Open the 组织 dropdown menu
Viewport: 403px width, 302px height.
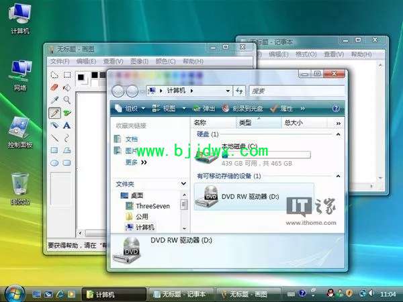click(x=130, y=109)
